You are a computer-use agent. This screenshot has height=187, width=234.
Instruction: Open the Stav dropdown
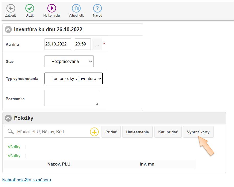(x=69, y=61)
